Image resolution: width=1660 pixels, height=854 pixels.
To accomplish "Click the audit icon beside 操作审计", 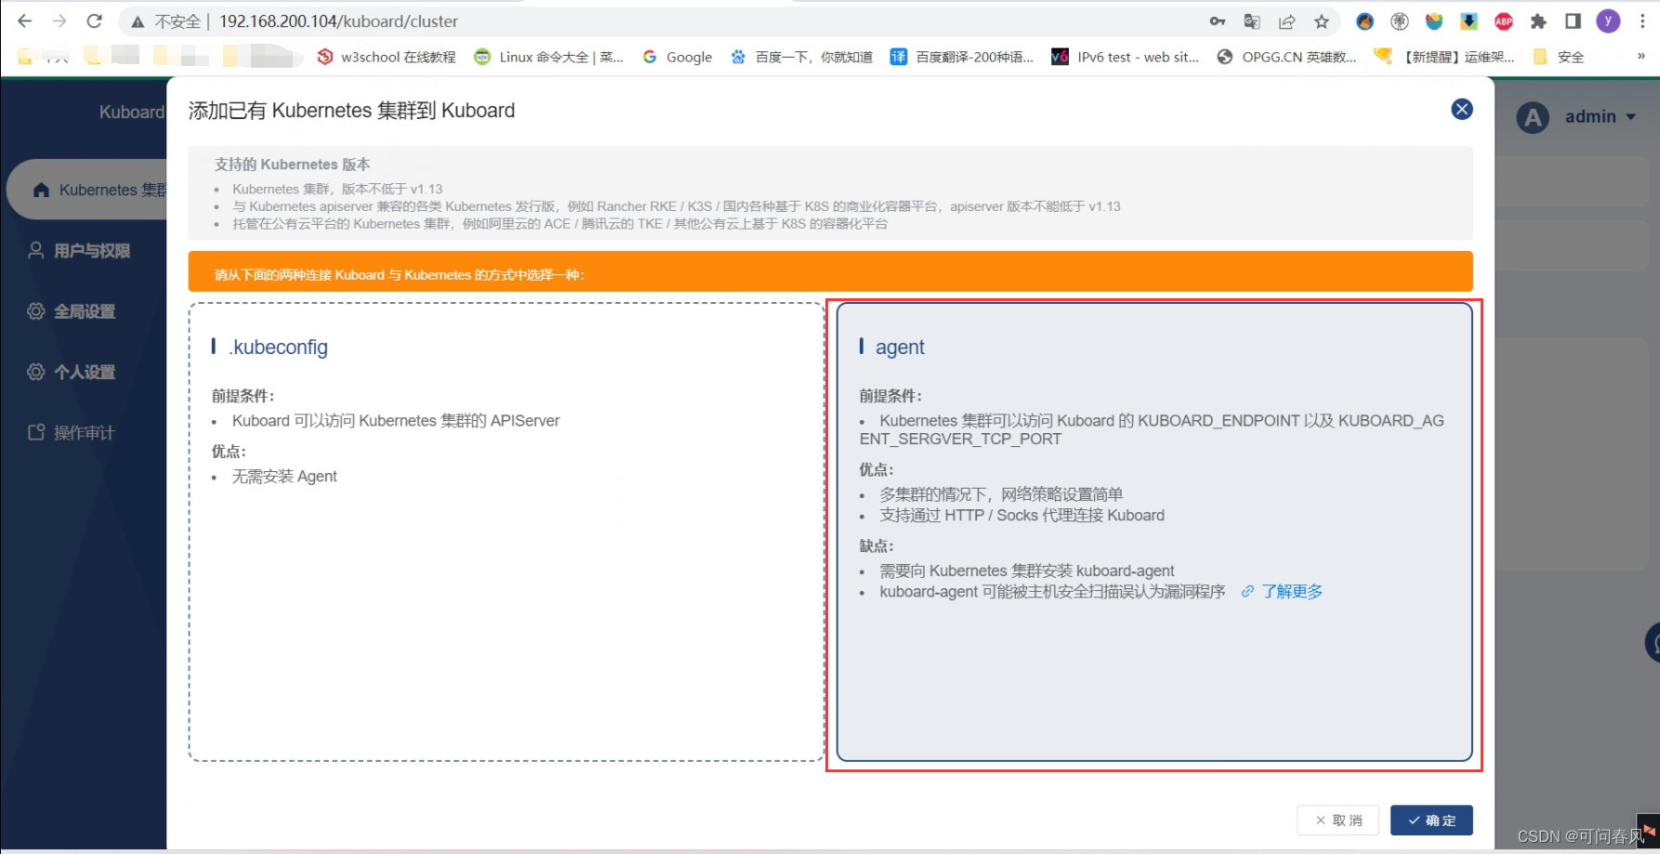I will 36,432.
